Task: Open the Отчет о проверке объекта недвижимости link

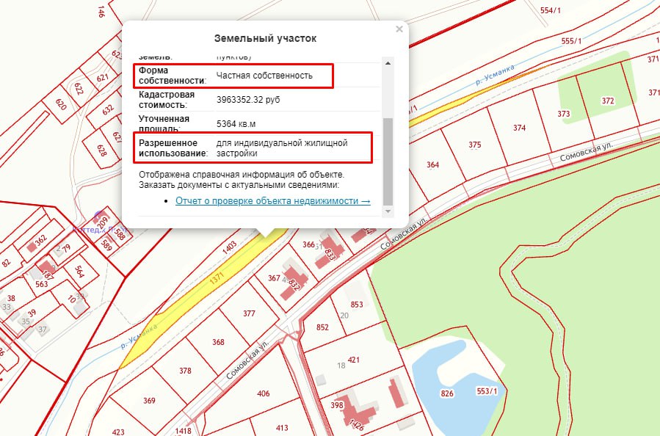Action: coord(272,200)
